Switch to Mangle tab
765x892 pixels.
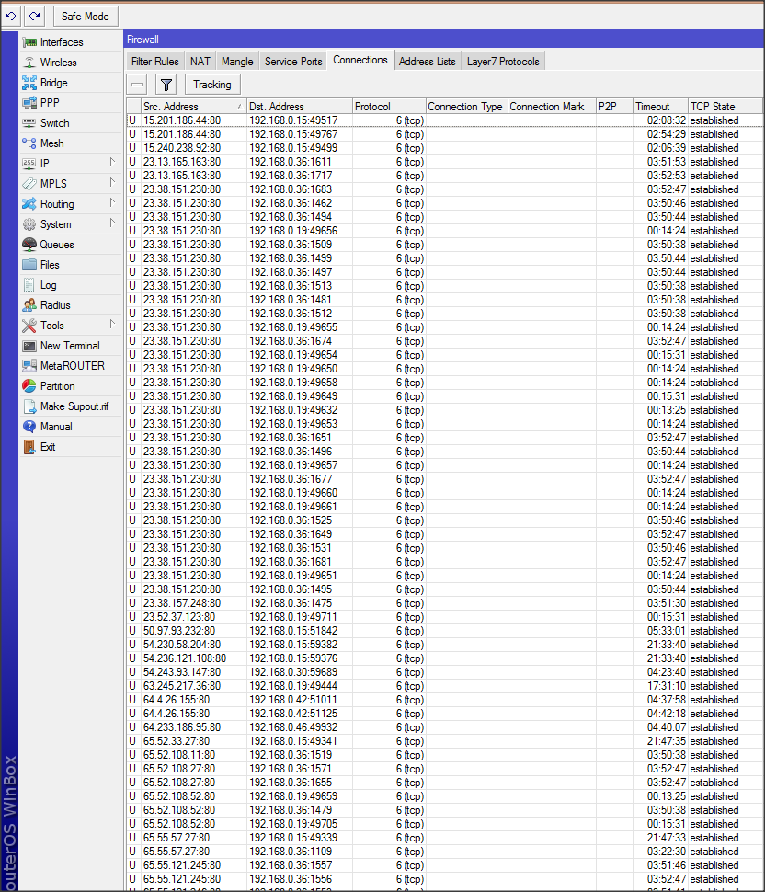point(237,62)
